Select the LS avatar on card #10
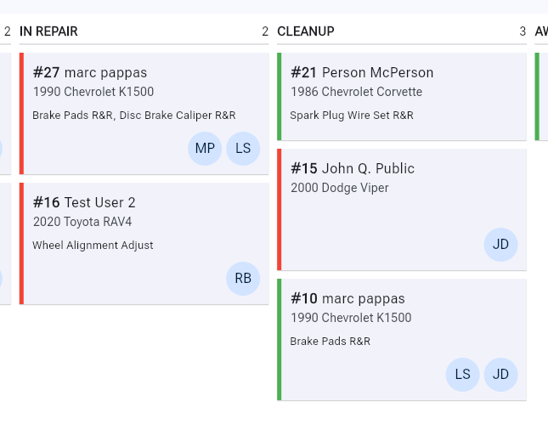This screenshot has height=424, width=548. coord(462,375)
